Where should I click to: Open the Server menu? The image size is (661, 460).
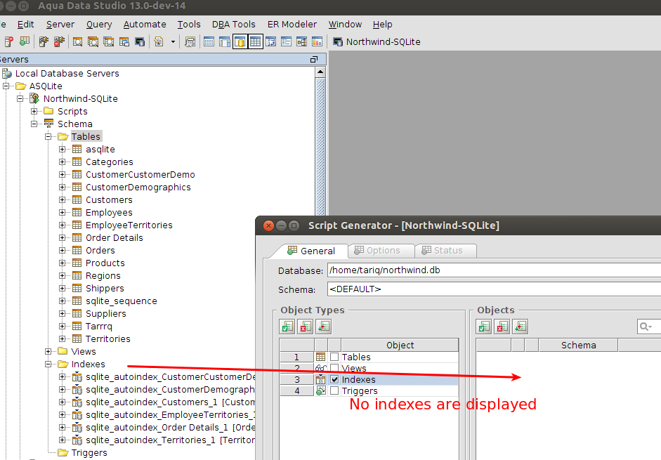click(x=60, y=25)
